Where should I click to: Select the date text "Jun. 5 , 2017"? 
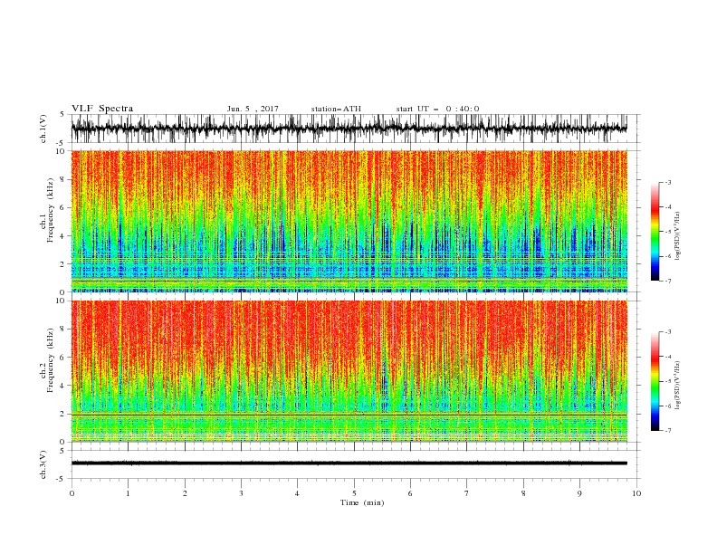(253, 109)
